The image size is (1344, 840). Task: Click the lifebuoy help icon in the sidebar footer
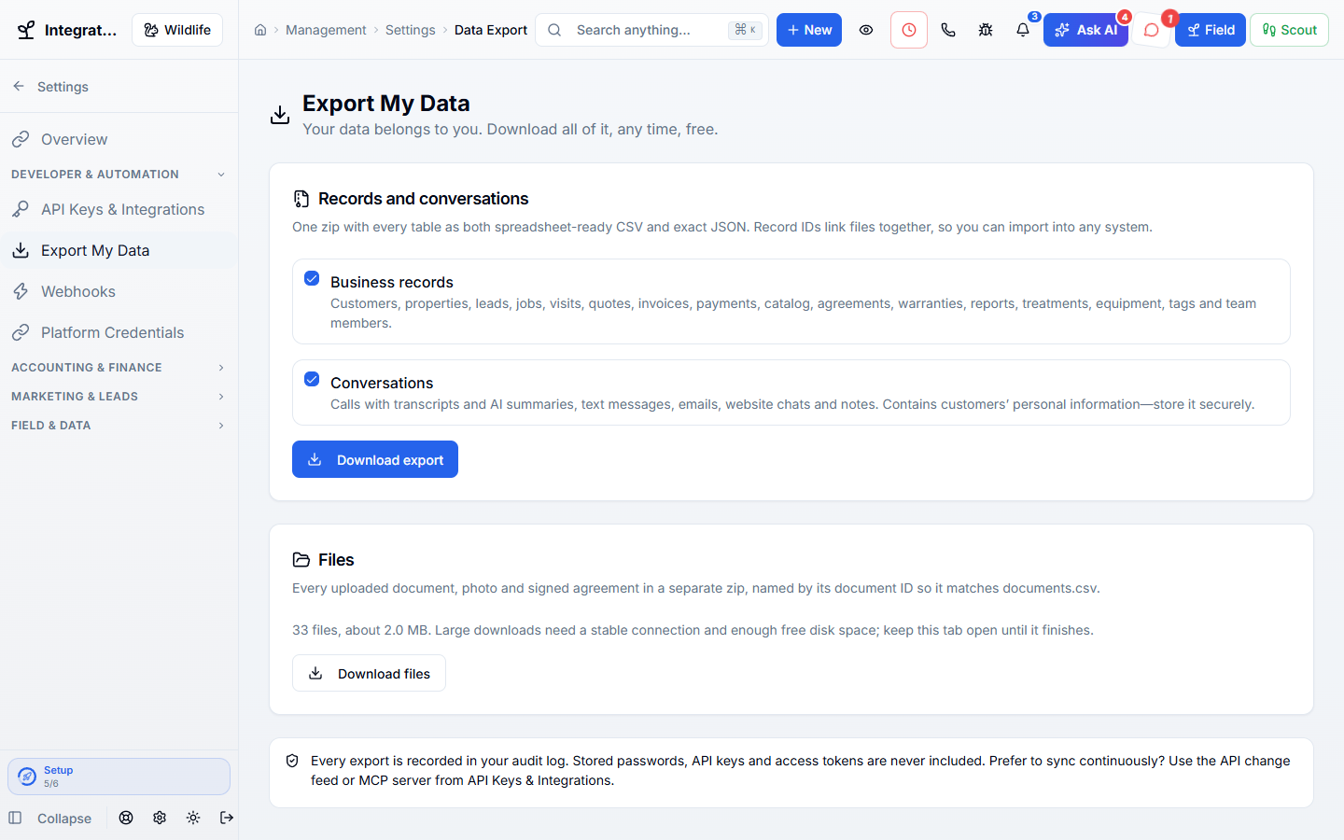[x=126, y=818]
